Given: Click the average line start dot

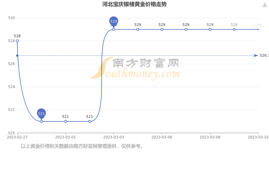Looking at the screenshot, I should click(x=17, y=55).
